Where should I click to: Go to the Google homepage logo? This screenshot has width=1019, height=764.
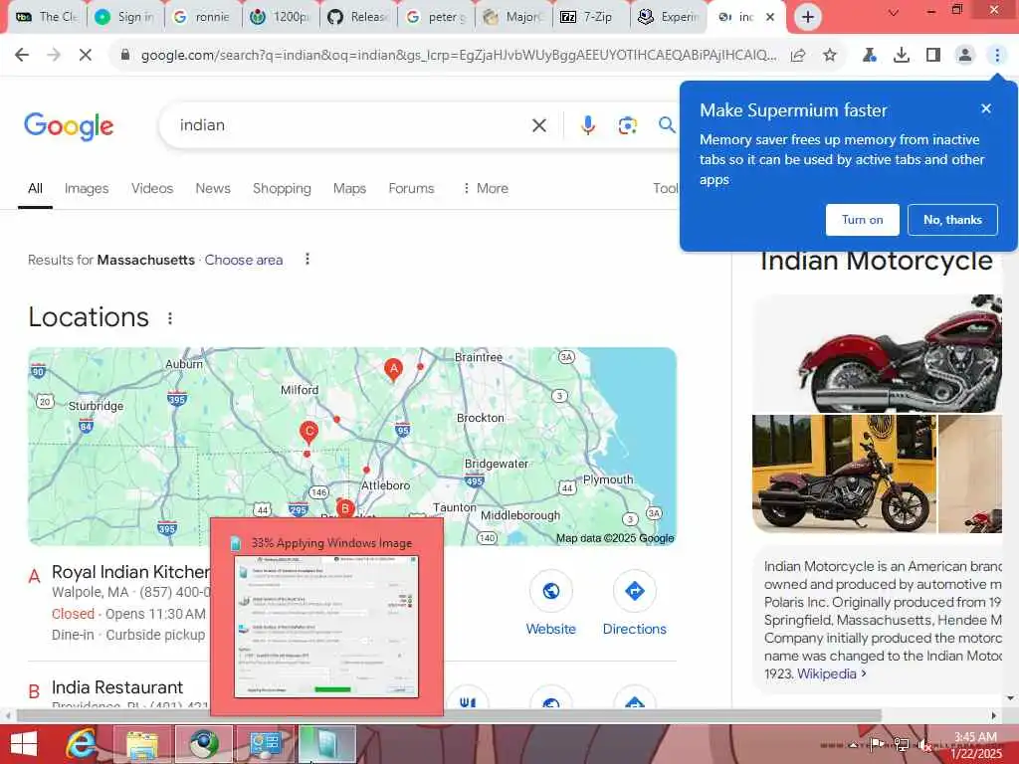click(x=69, y=126)
